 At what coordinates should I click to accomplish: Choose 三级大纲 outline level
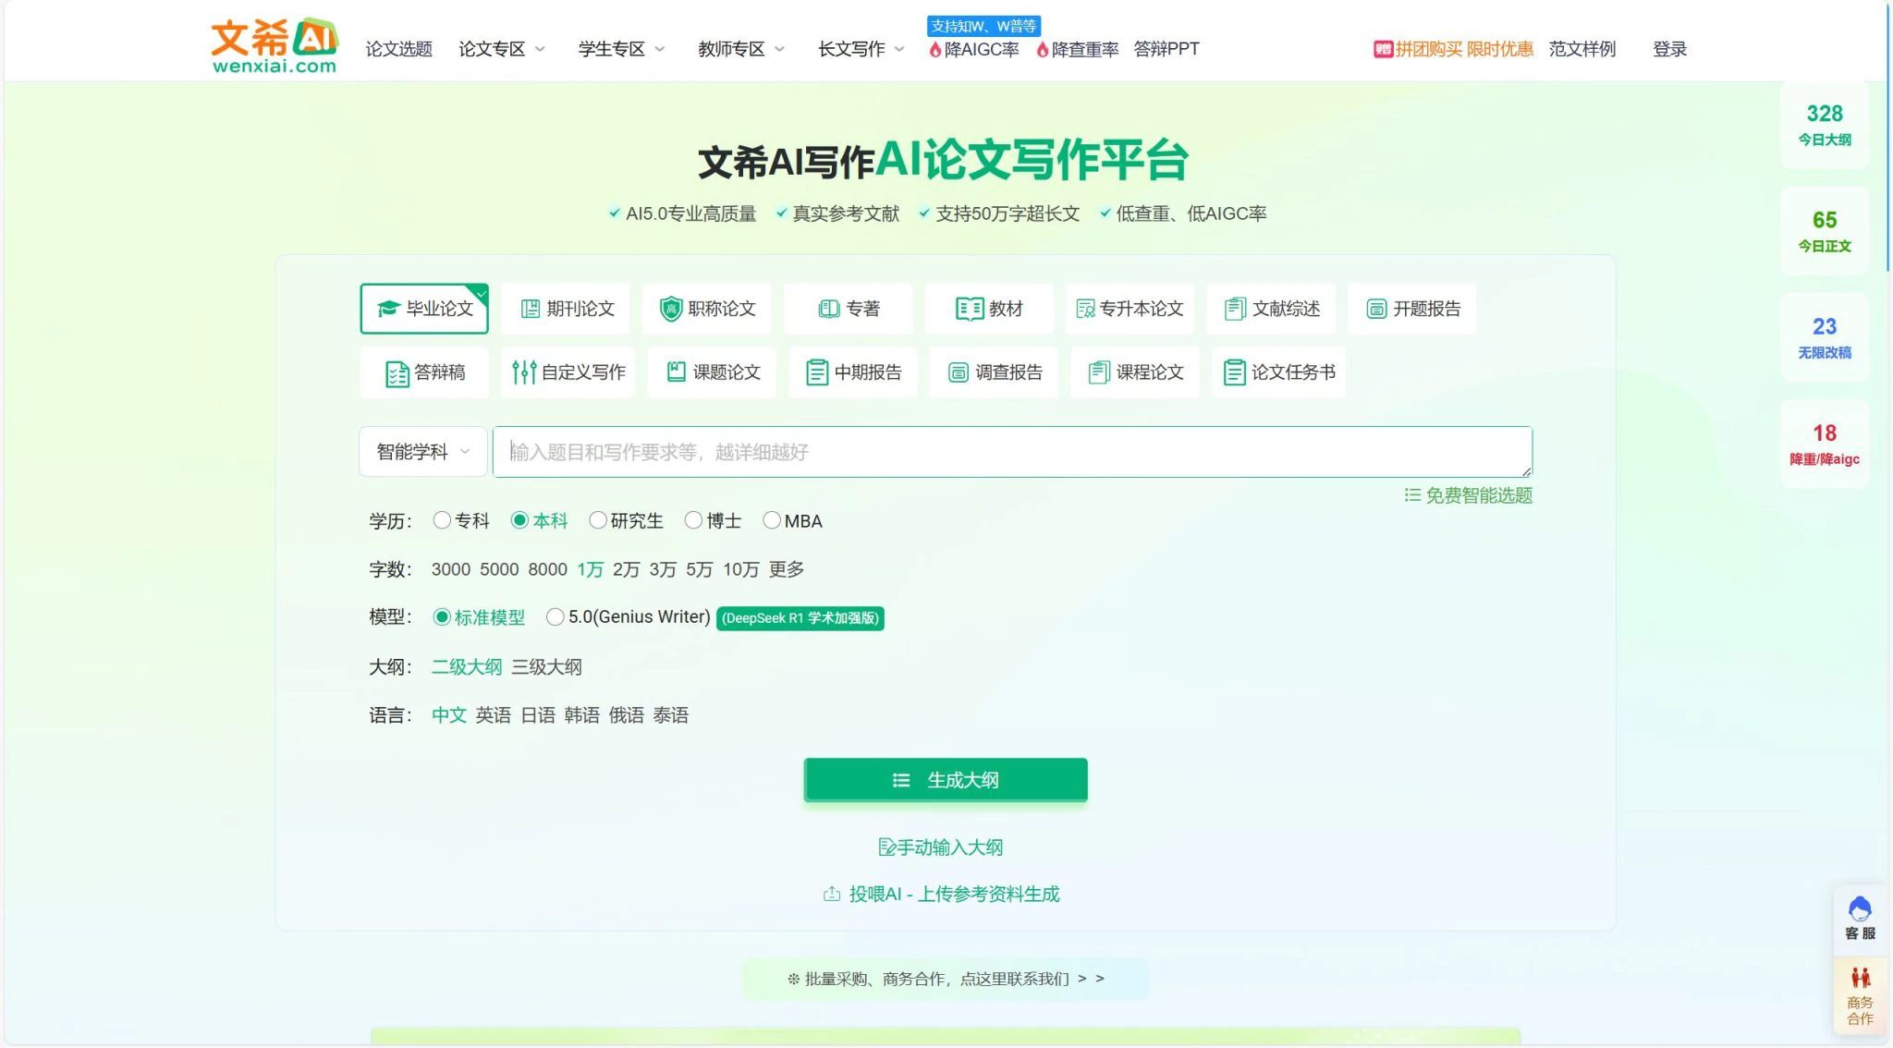tap(546, 666)
